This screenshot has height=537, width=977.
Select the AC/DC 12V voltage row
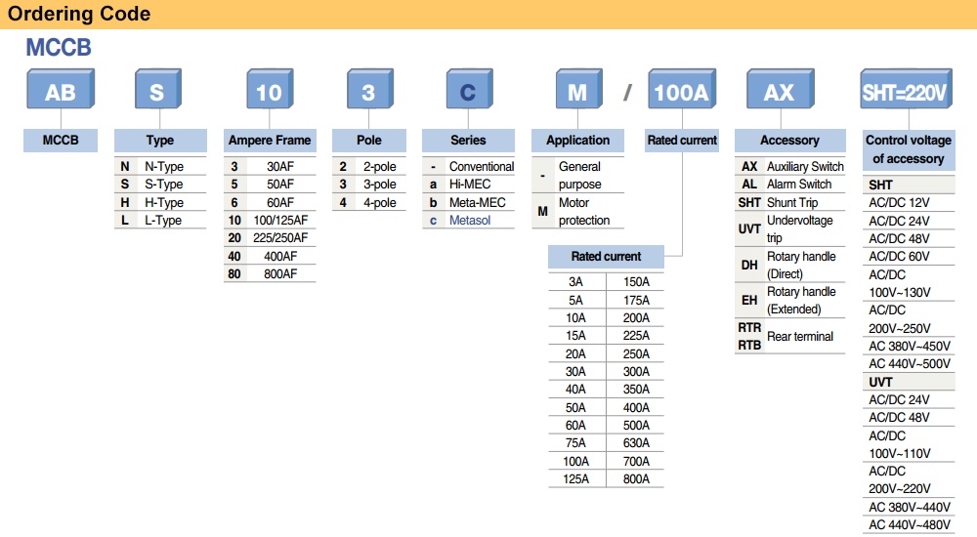coord(909,203)
